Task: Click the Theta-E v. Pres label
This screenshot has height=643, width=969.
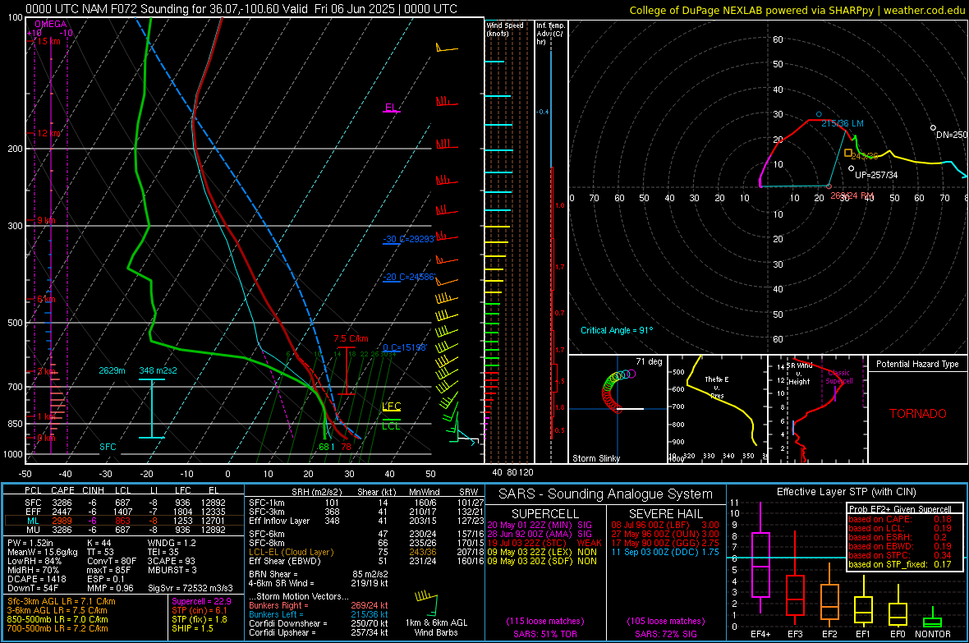Action: [717, 388]
